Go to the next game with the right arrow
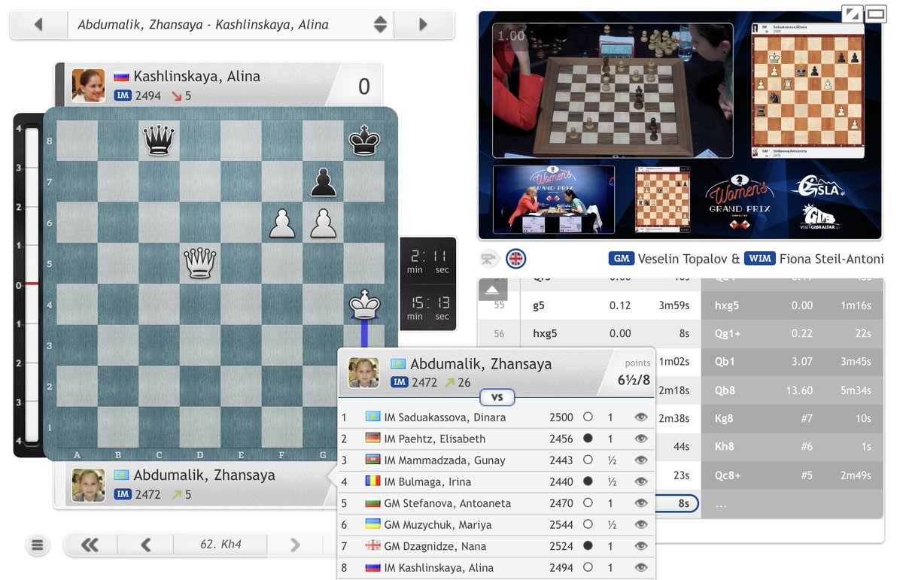903x580 pixels. 424,25
